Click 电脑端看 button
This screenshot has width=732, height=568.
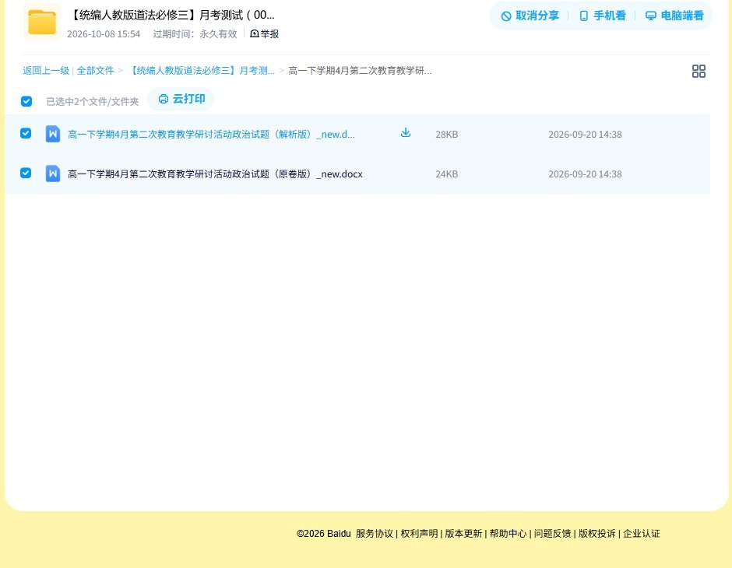click(x=674, y=16)
